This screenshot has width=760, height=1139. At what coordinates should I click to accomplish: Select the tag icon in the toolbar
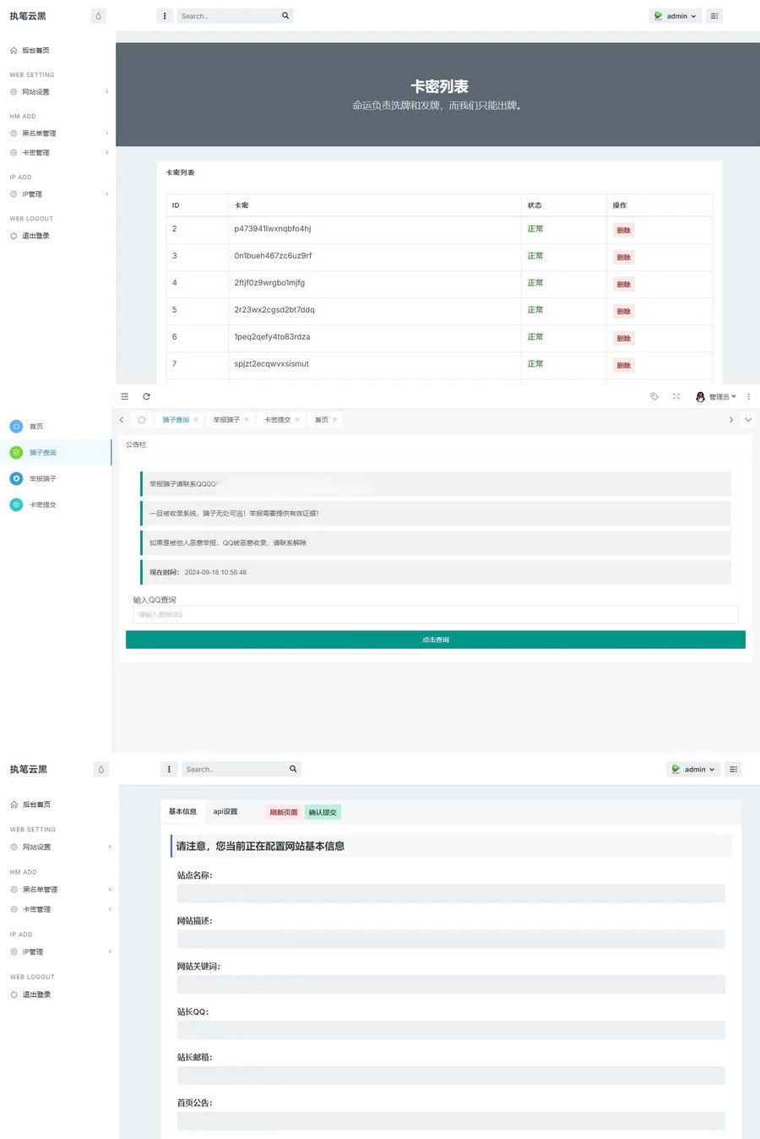(x=654, y=396)
